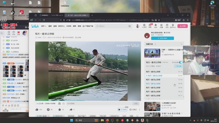This screenshot has height=123, width=219.
Task: Open browser hamburger menu
Action: [x=188, y=20]
